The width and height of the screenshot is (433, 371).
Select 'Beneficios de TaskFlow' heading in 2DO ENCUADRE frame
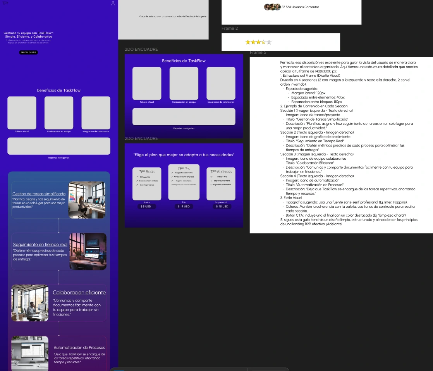click(184, 61)
